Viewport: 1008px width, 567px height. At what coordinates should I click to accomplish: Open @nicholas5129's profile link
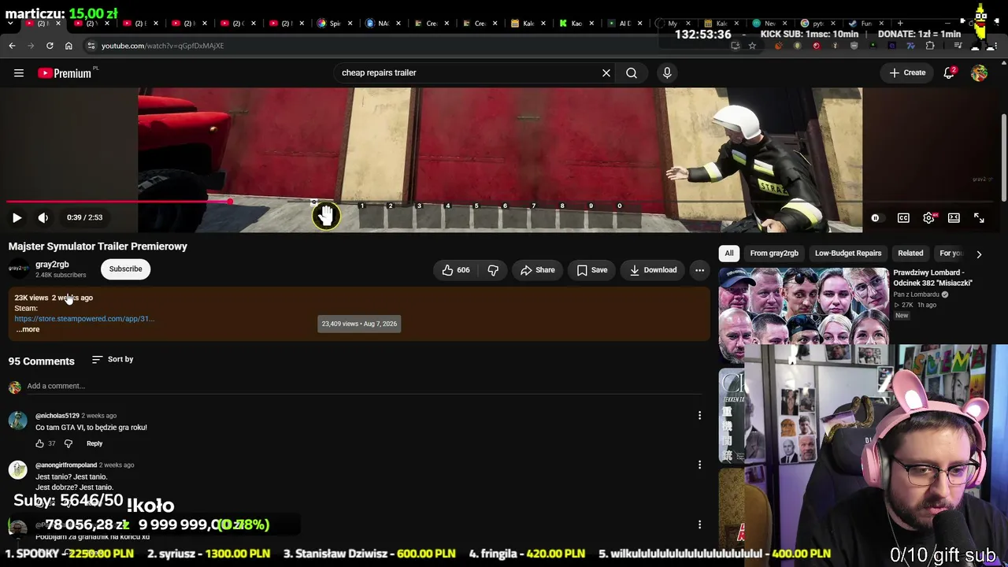tap(57, 416)
